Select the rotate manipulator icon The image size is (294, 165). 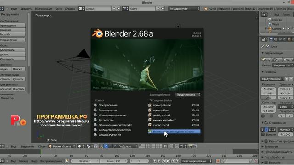(110, 146)
